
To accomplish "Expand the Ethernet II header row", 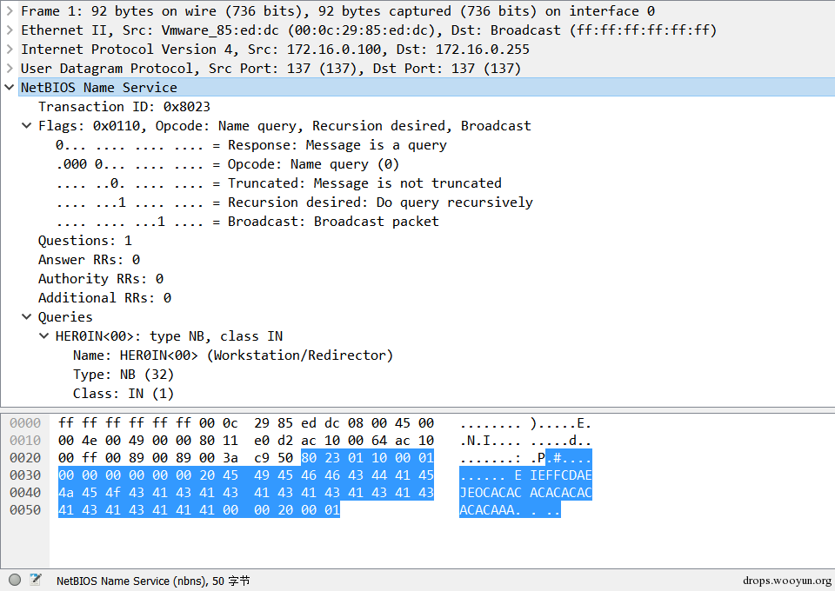I will point(9,30).
